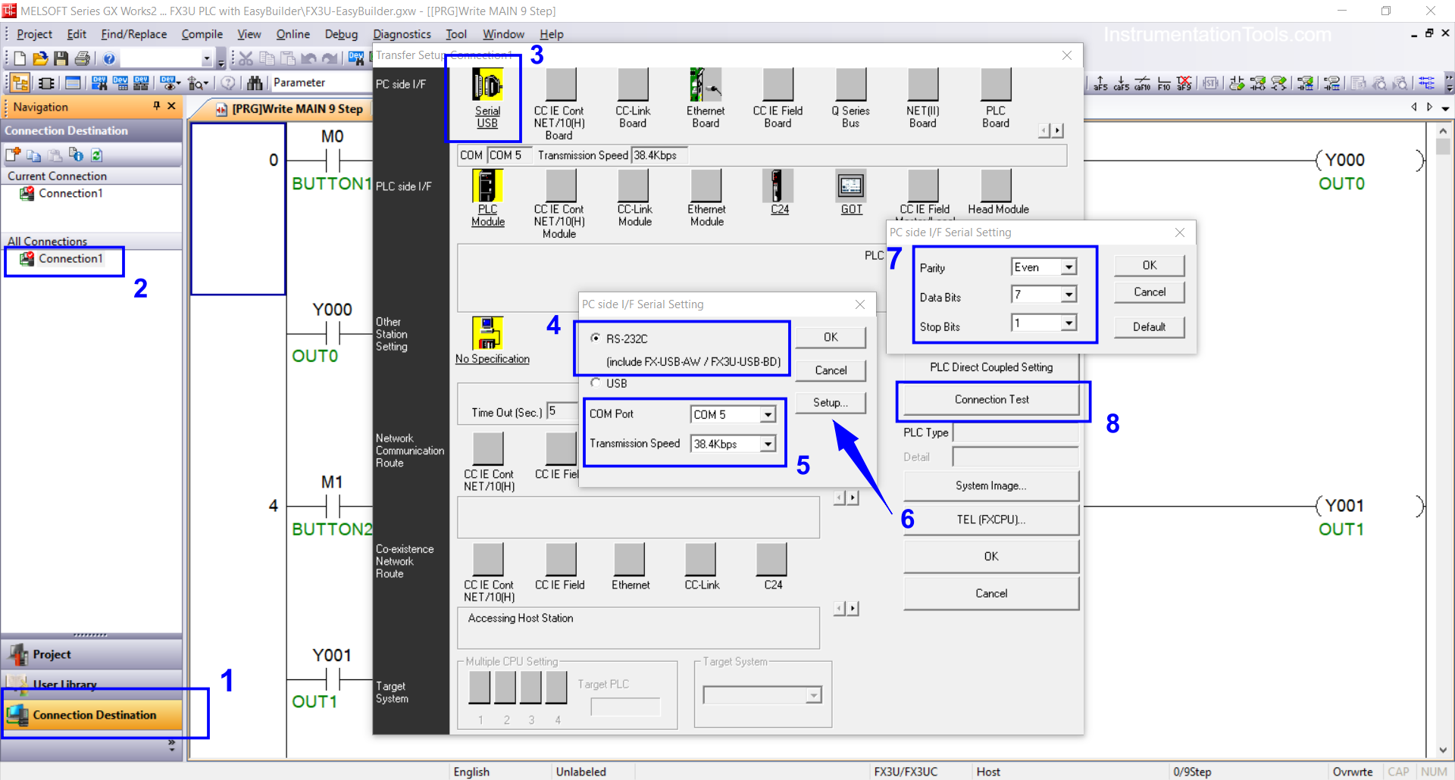Open the Parity dropdown set to Even
The height and width of the screenshot is (780, 1455).
pos(1069,267)
